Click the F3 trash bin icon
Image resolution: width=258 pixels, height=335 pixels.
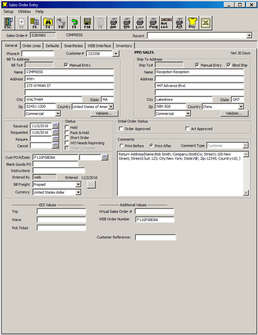(x=61, y=23)
